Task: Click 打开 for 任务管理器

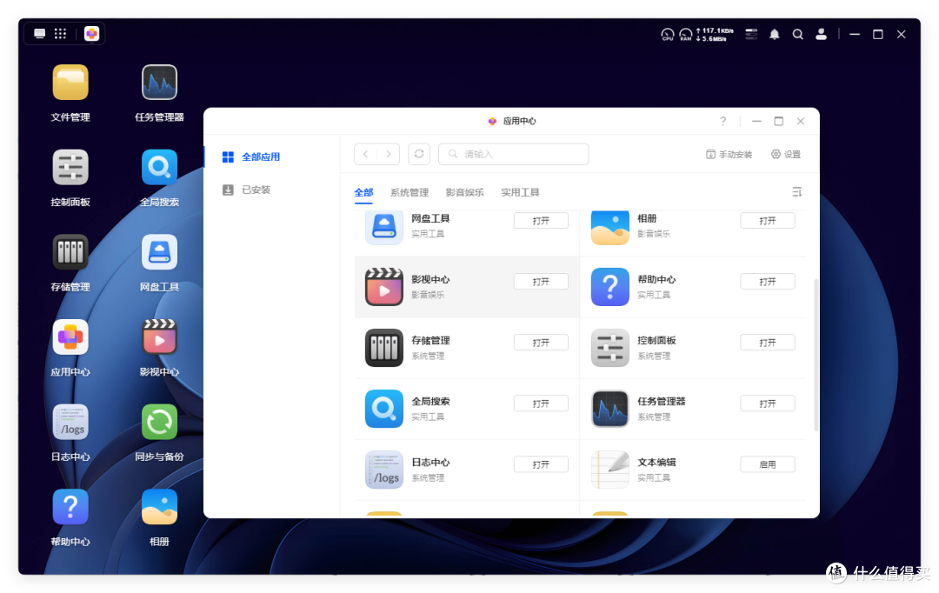Action: 767,403
